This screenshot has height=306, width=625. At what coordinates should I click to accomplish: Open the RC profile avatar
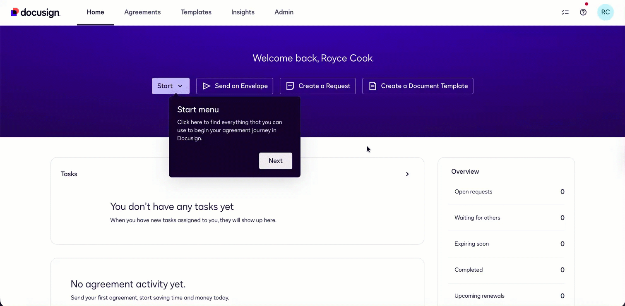tap(606, 12)
